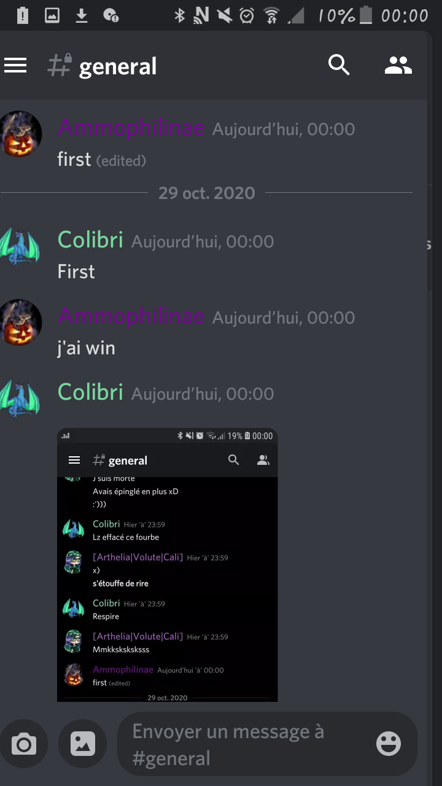Tap the download icon in status bar
The width and height of the screenshot is (442, 786).
click(82, 15)
